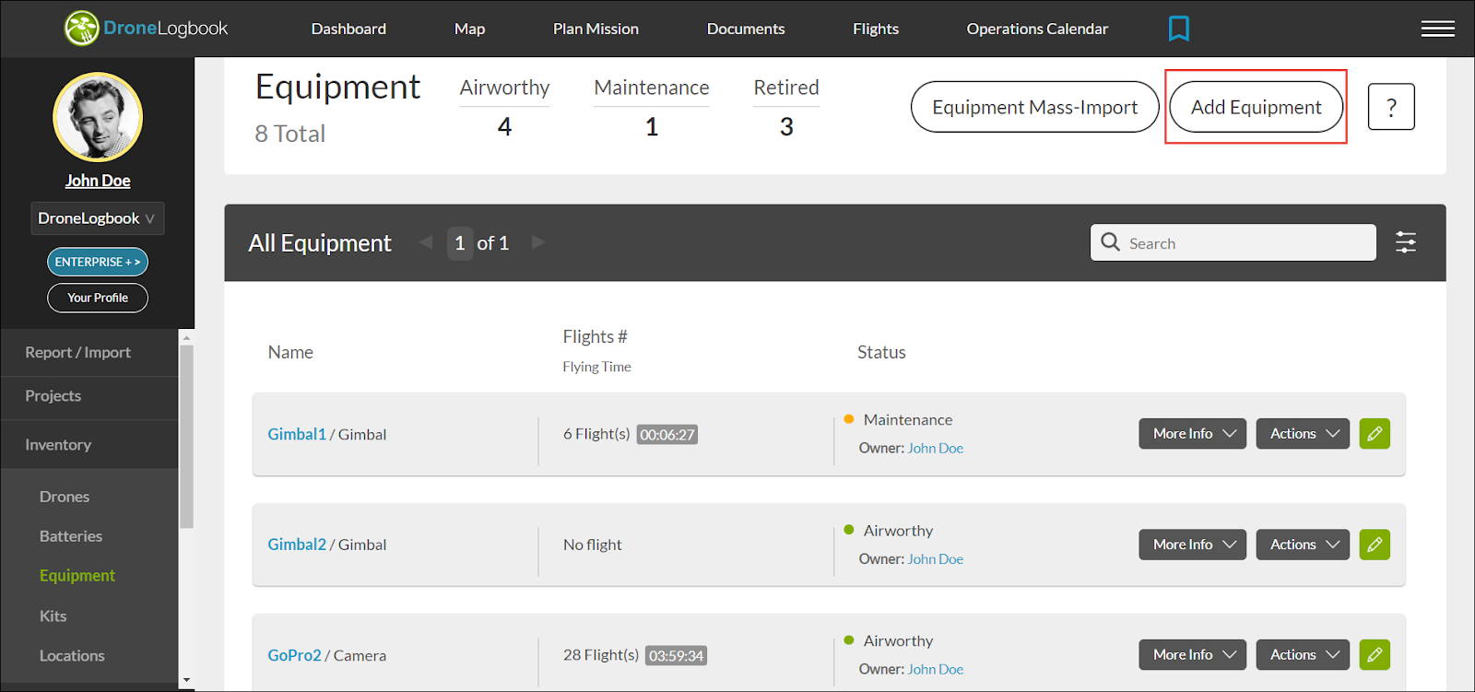Click the Add Equipment button
The width and height of the screenshot is (1475, 692).
tap(1256, 107)
